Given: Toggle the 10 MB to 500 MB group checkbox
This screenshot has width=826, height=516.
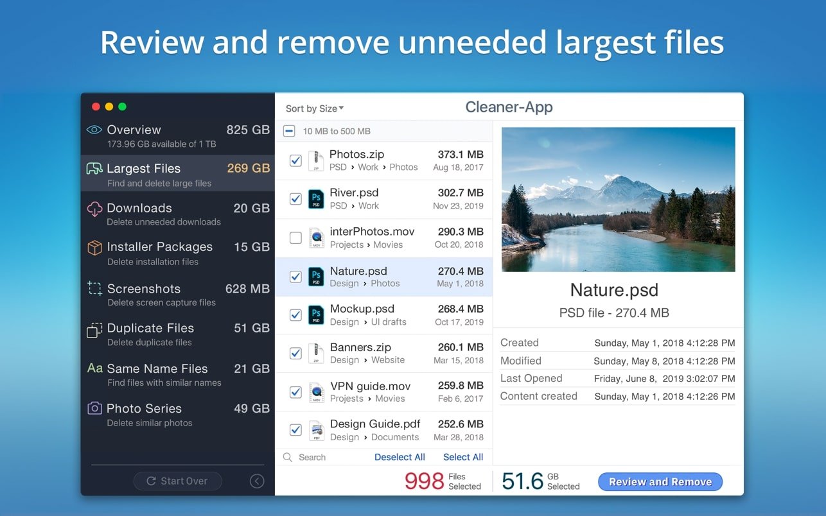Looking at the screenshot, I should (x=289, y=131).
